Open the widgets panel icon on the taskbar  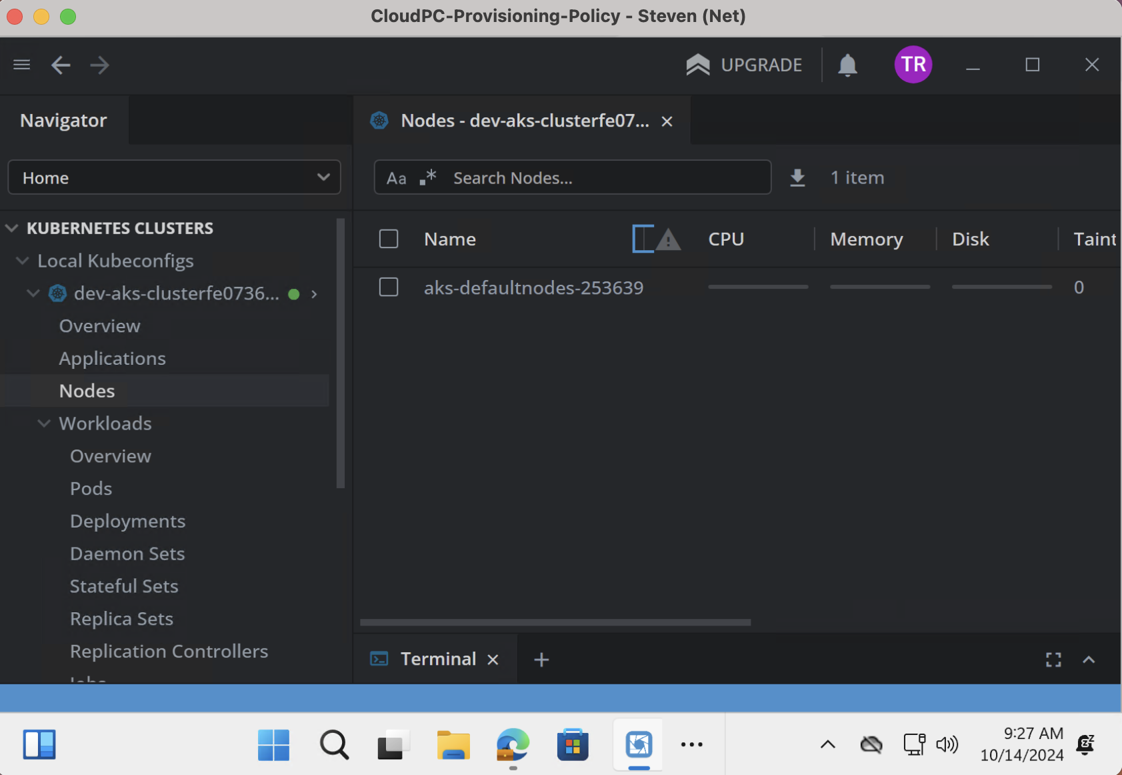pos(39,744)
